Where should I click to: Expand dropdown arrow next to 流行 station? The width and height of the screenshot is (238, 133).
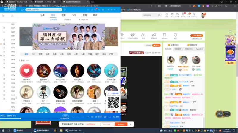coord(47,101)
